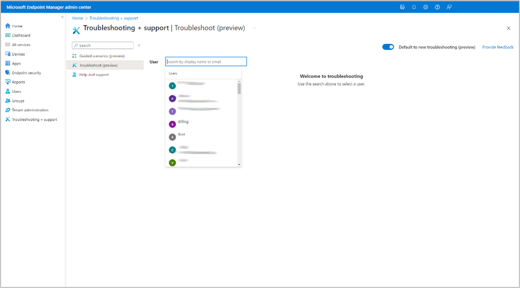Viewport: 520px width, 288px height.
Task: Click the dropdown scrollbar down arrow
Action: tap(239, 165)
